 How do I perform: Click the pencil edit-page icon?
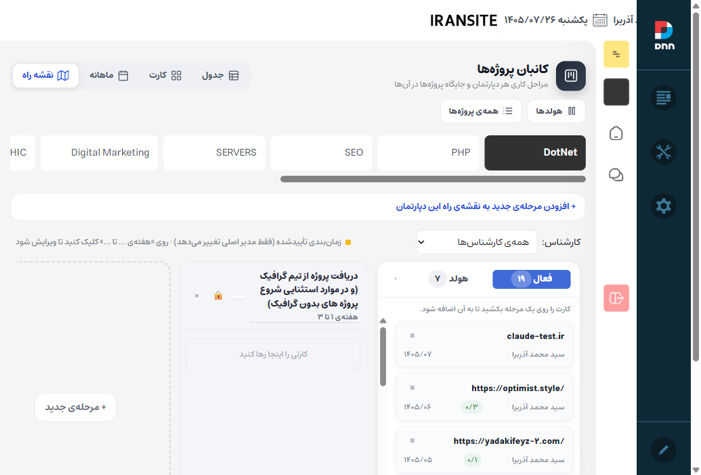(x=664, y=449)
